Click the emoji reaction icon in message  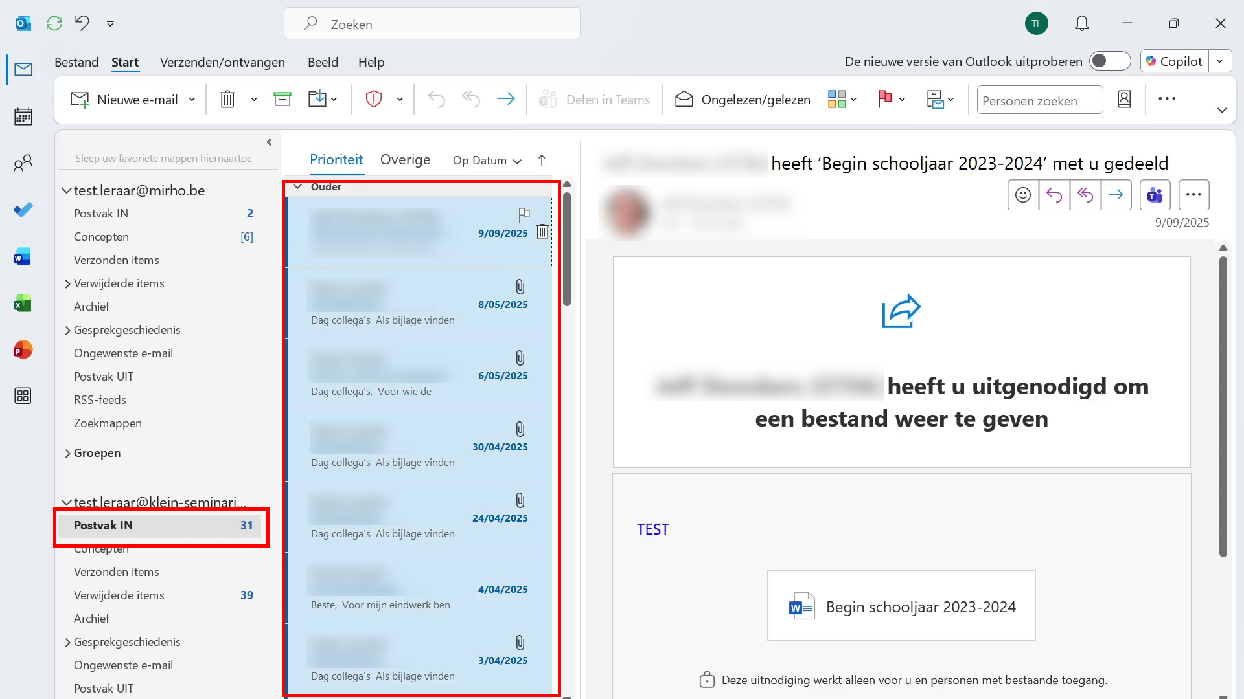[x=1023, y=195]
